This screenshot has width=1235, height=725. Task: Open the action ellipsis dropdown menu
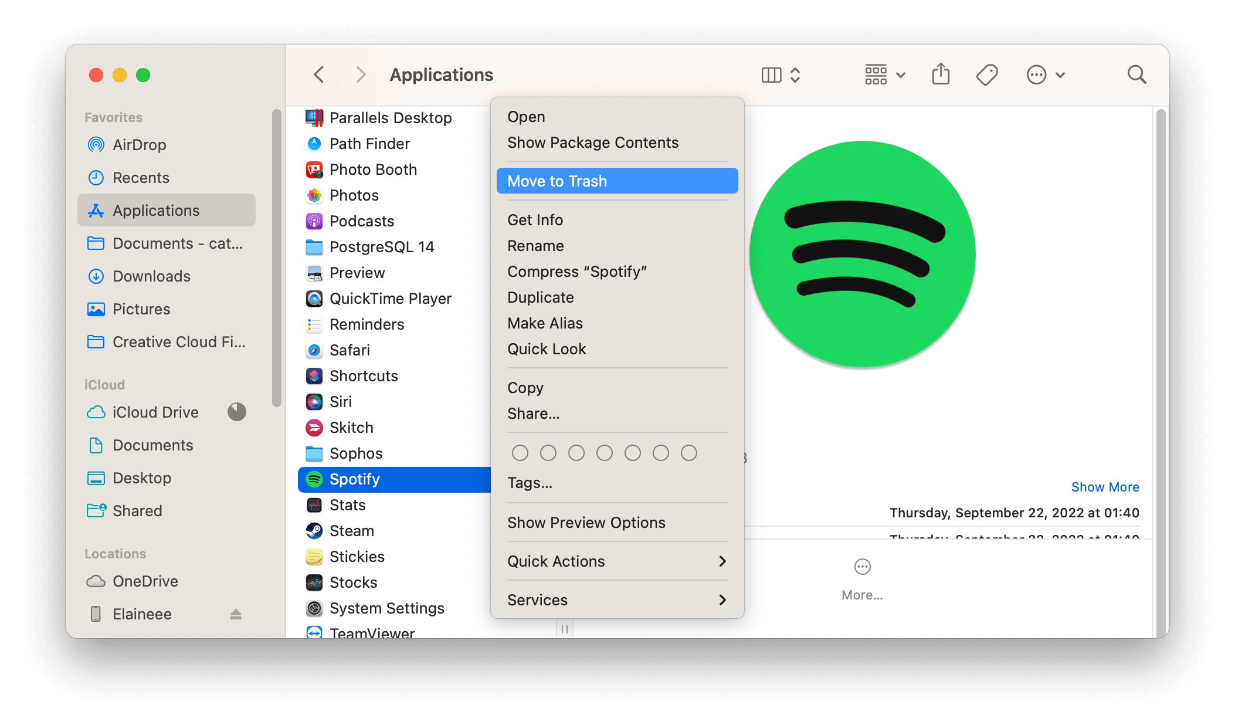1046,75
